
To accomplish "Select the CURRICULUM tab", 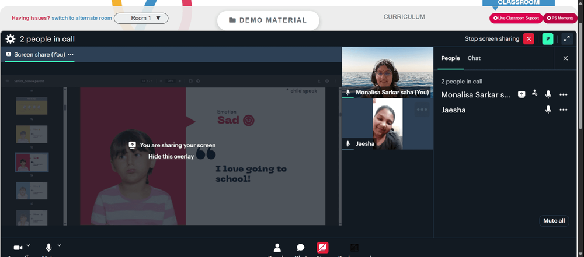I will click(x=404, y=17).
